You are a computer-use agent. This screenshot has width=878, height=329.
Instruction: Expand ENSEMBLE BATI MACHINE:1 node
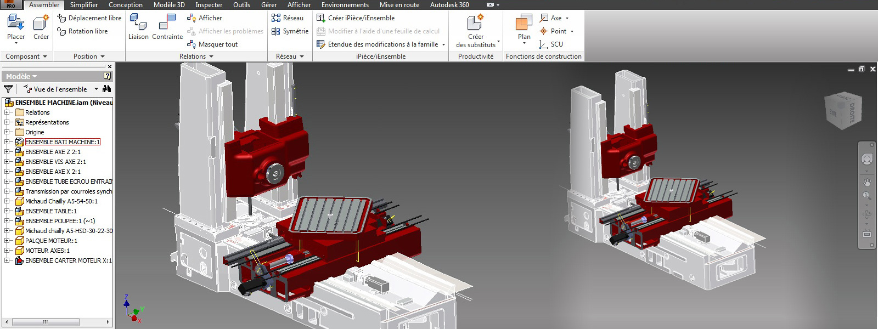pyautogui.click(x=7, y=142)
